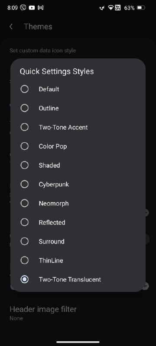Viewport: 156px width, 346px height.
Task: Tap the battery icon in status bar
Action: pyautogui.click(x=141, y=8)
